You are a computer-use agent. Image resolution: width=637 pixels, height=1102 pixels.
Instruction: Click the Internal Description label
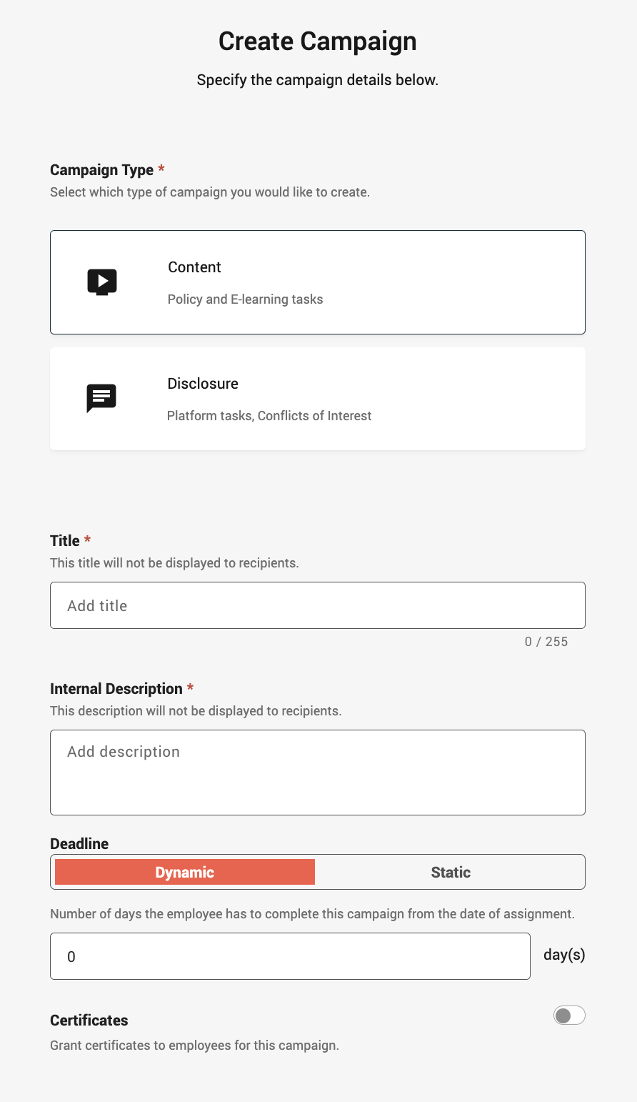(116, 689)
